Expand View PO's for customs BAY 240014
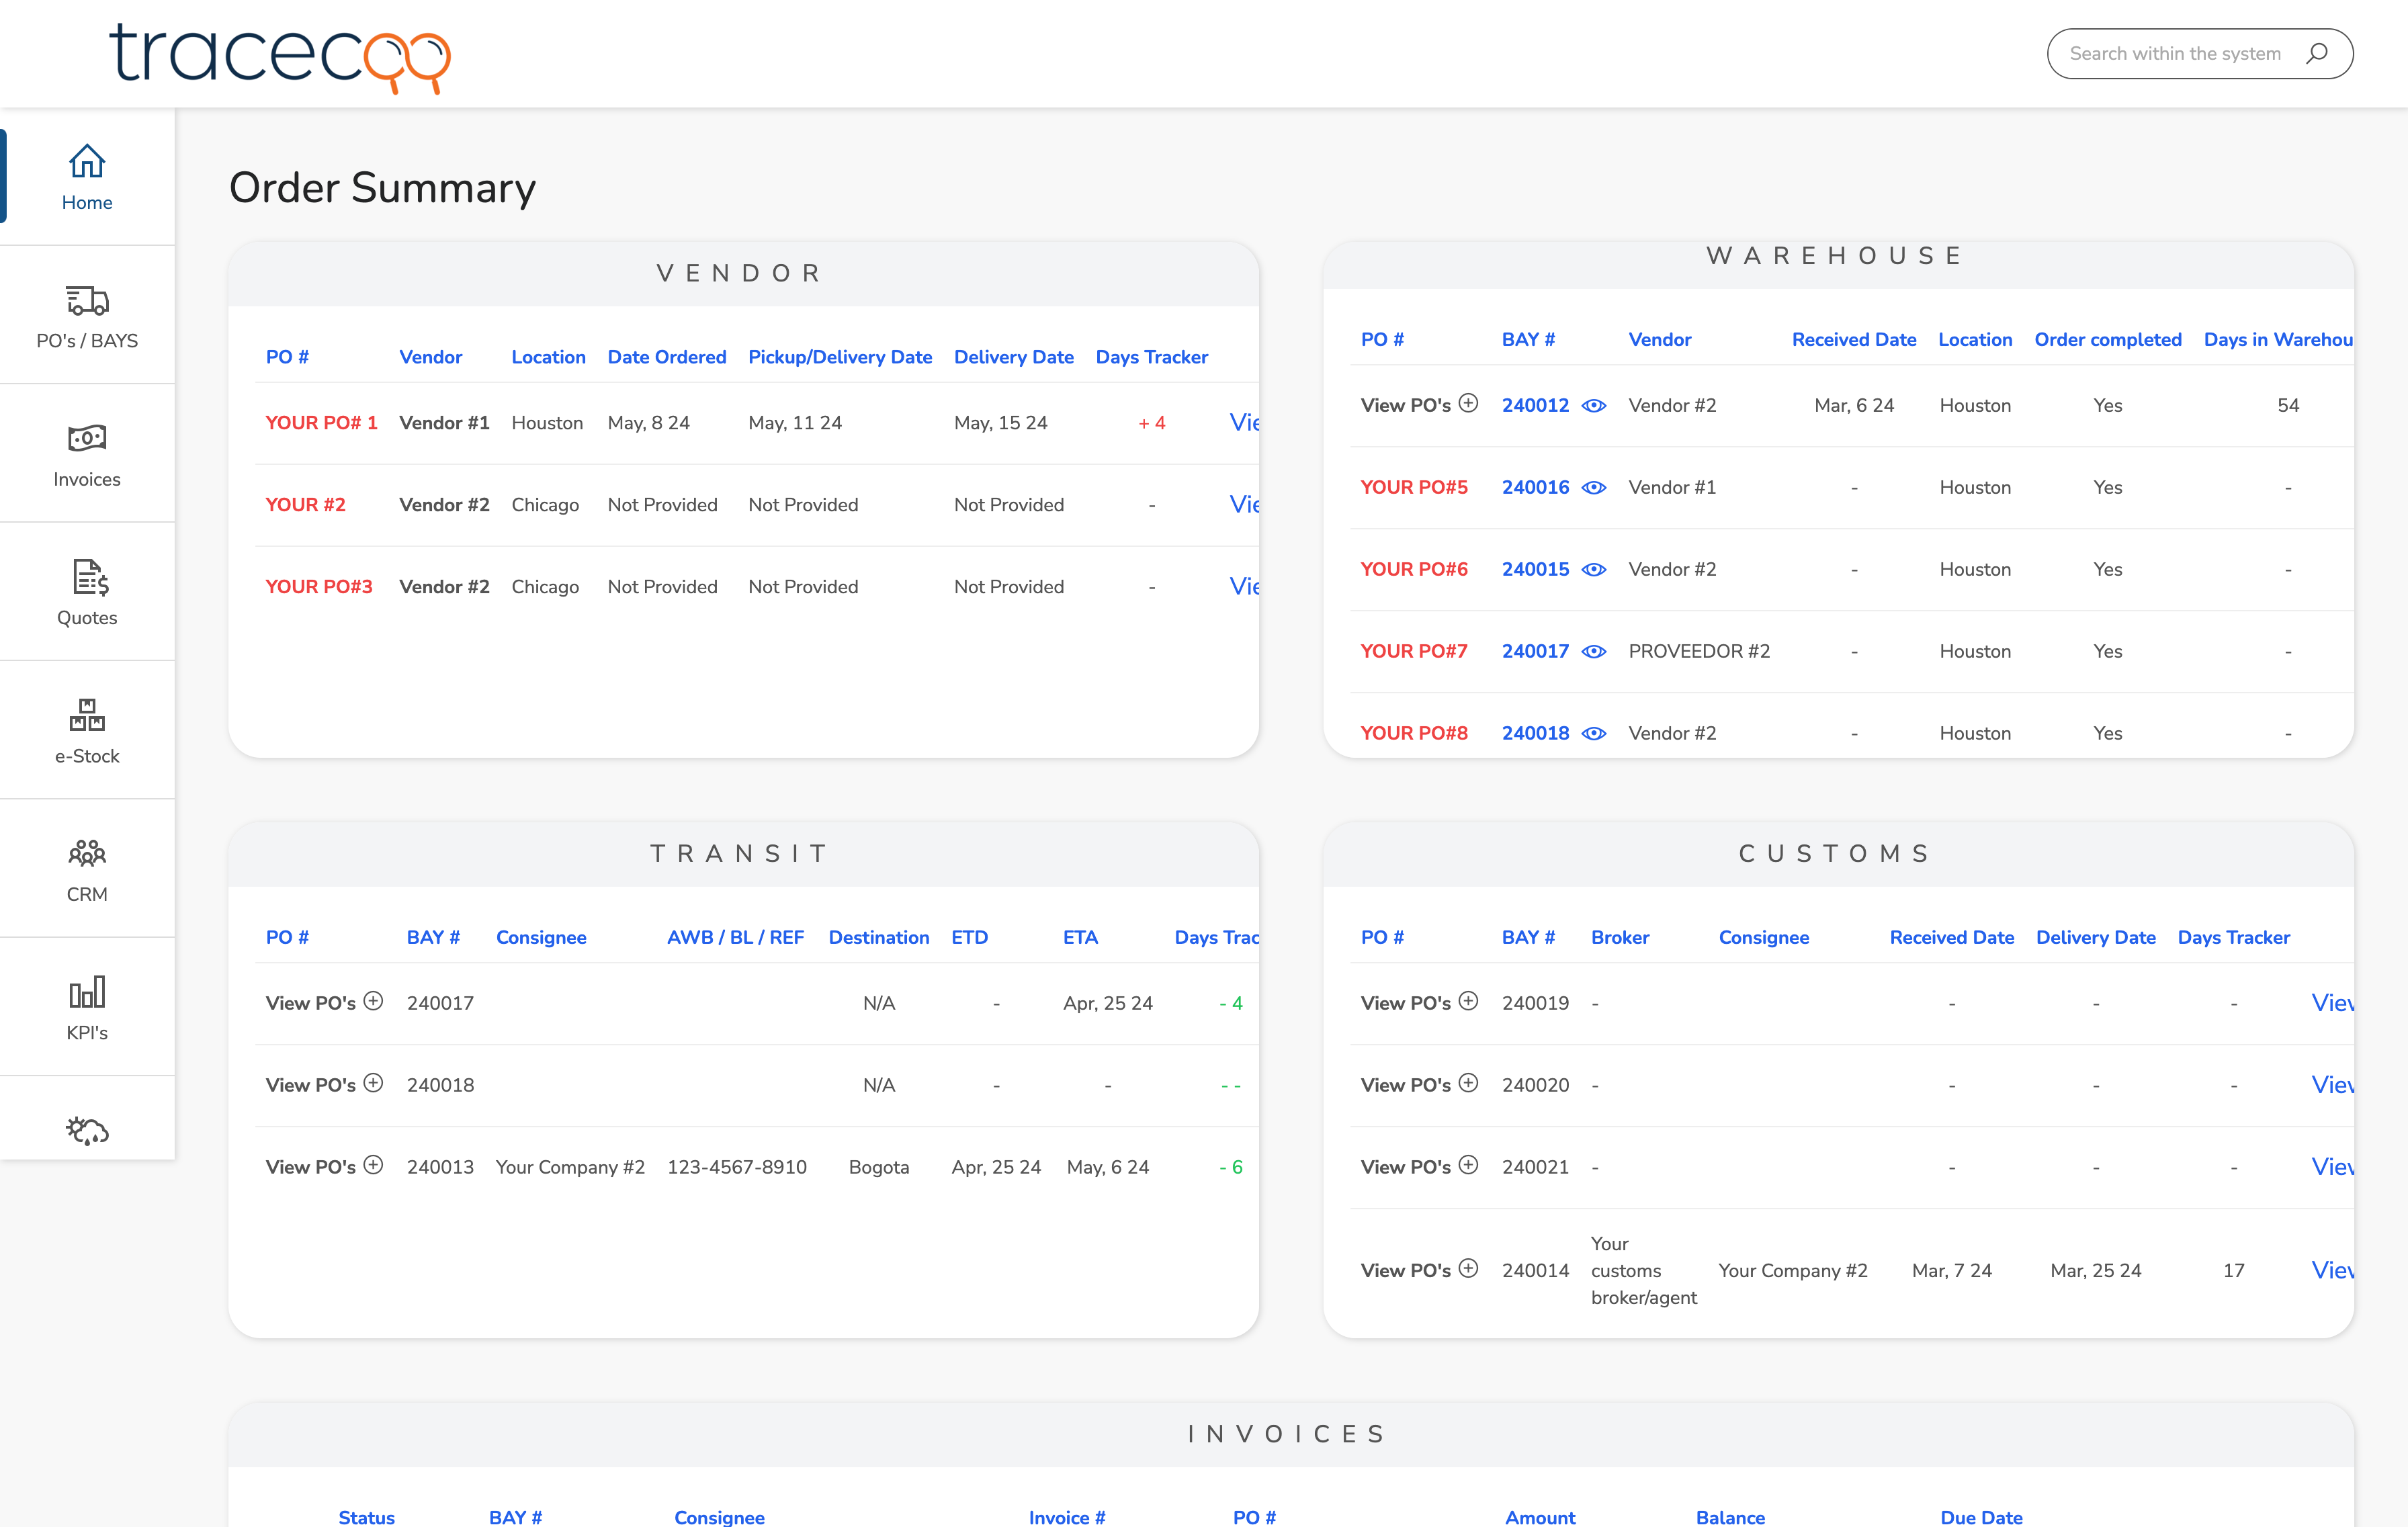This screenshot has height=1527, width=2408. coord(1468,1269)
